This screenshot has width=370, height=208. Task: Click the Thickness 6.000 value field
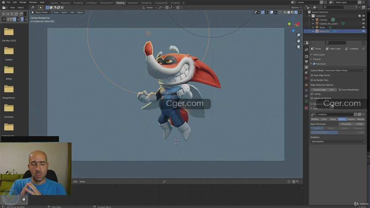pos(352,124)
